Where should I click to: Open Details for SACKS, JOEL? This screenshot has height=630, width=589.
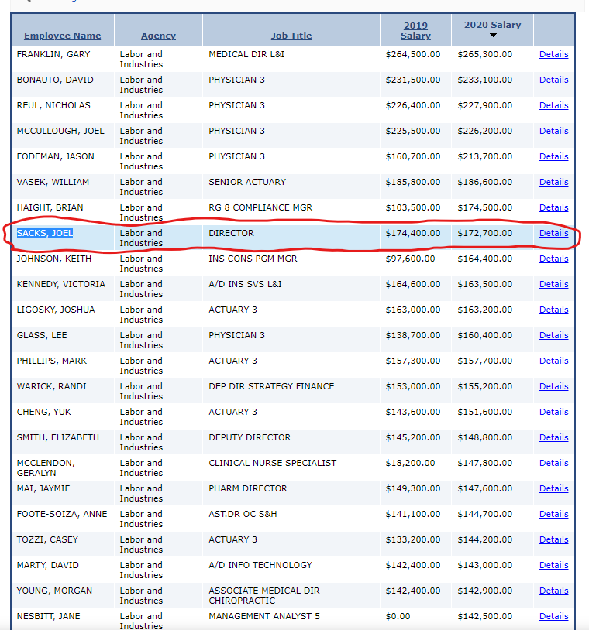(x=553, y=233)
